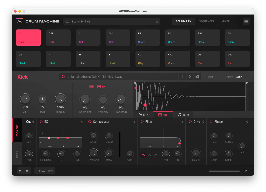Open the Mixer view
Image resolution: width=266 pixels, height=192 pixels.
[225, 21]
